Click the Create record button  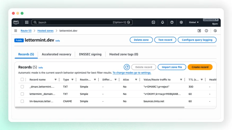click(x=200, y=67)
